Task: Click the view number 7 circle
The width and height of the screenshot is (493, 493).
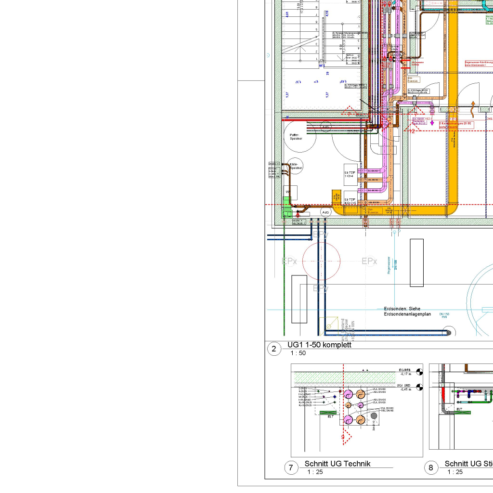Action: [291, 467]
